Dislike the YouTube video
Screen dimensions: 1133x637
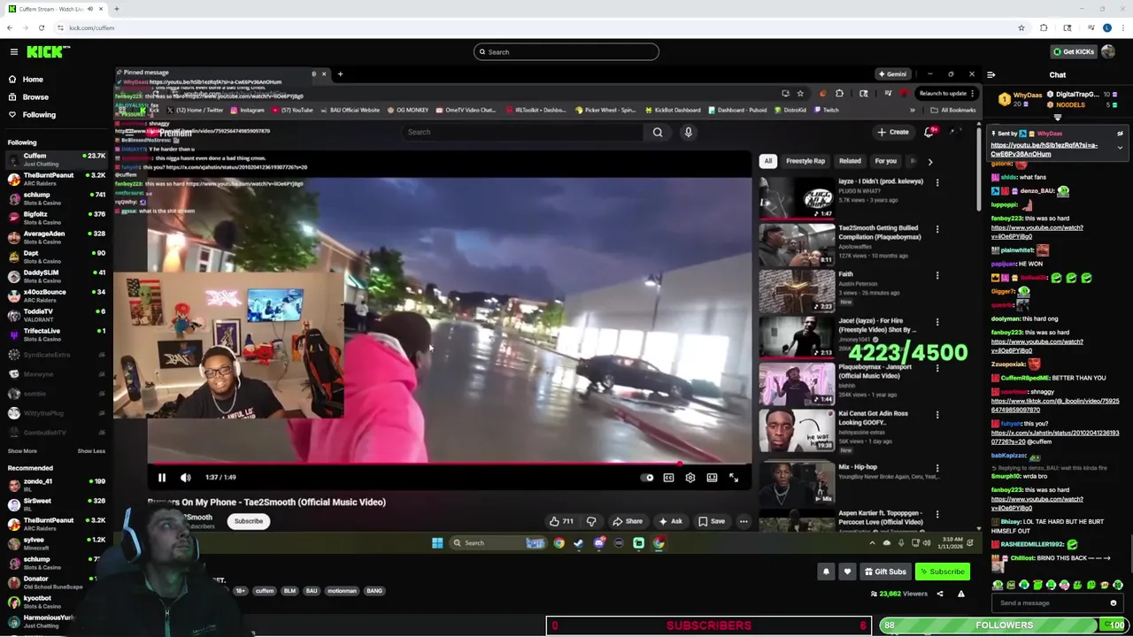click(591, 521)
